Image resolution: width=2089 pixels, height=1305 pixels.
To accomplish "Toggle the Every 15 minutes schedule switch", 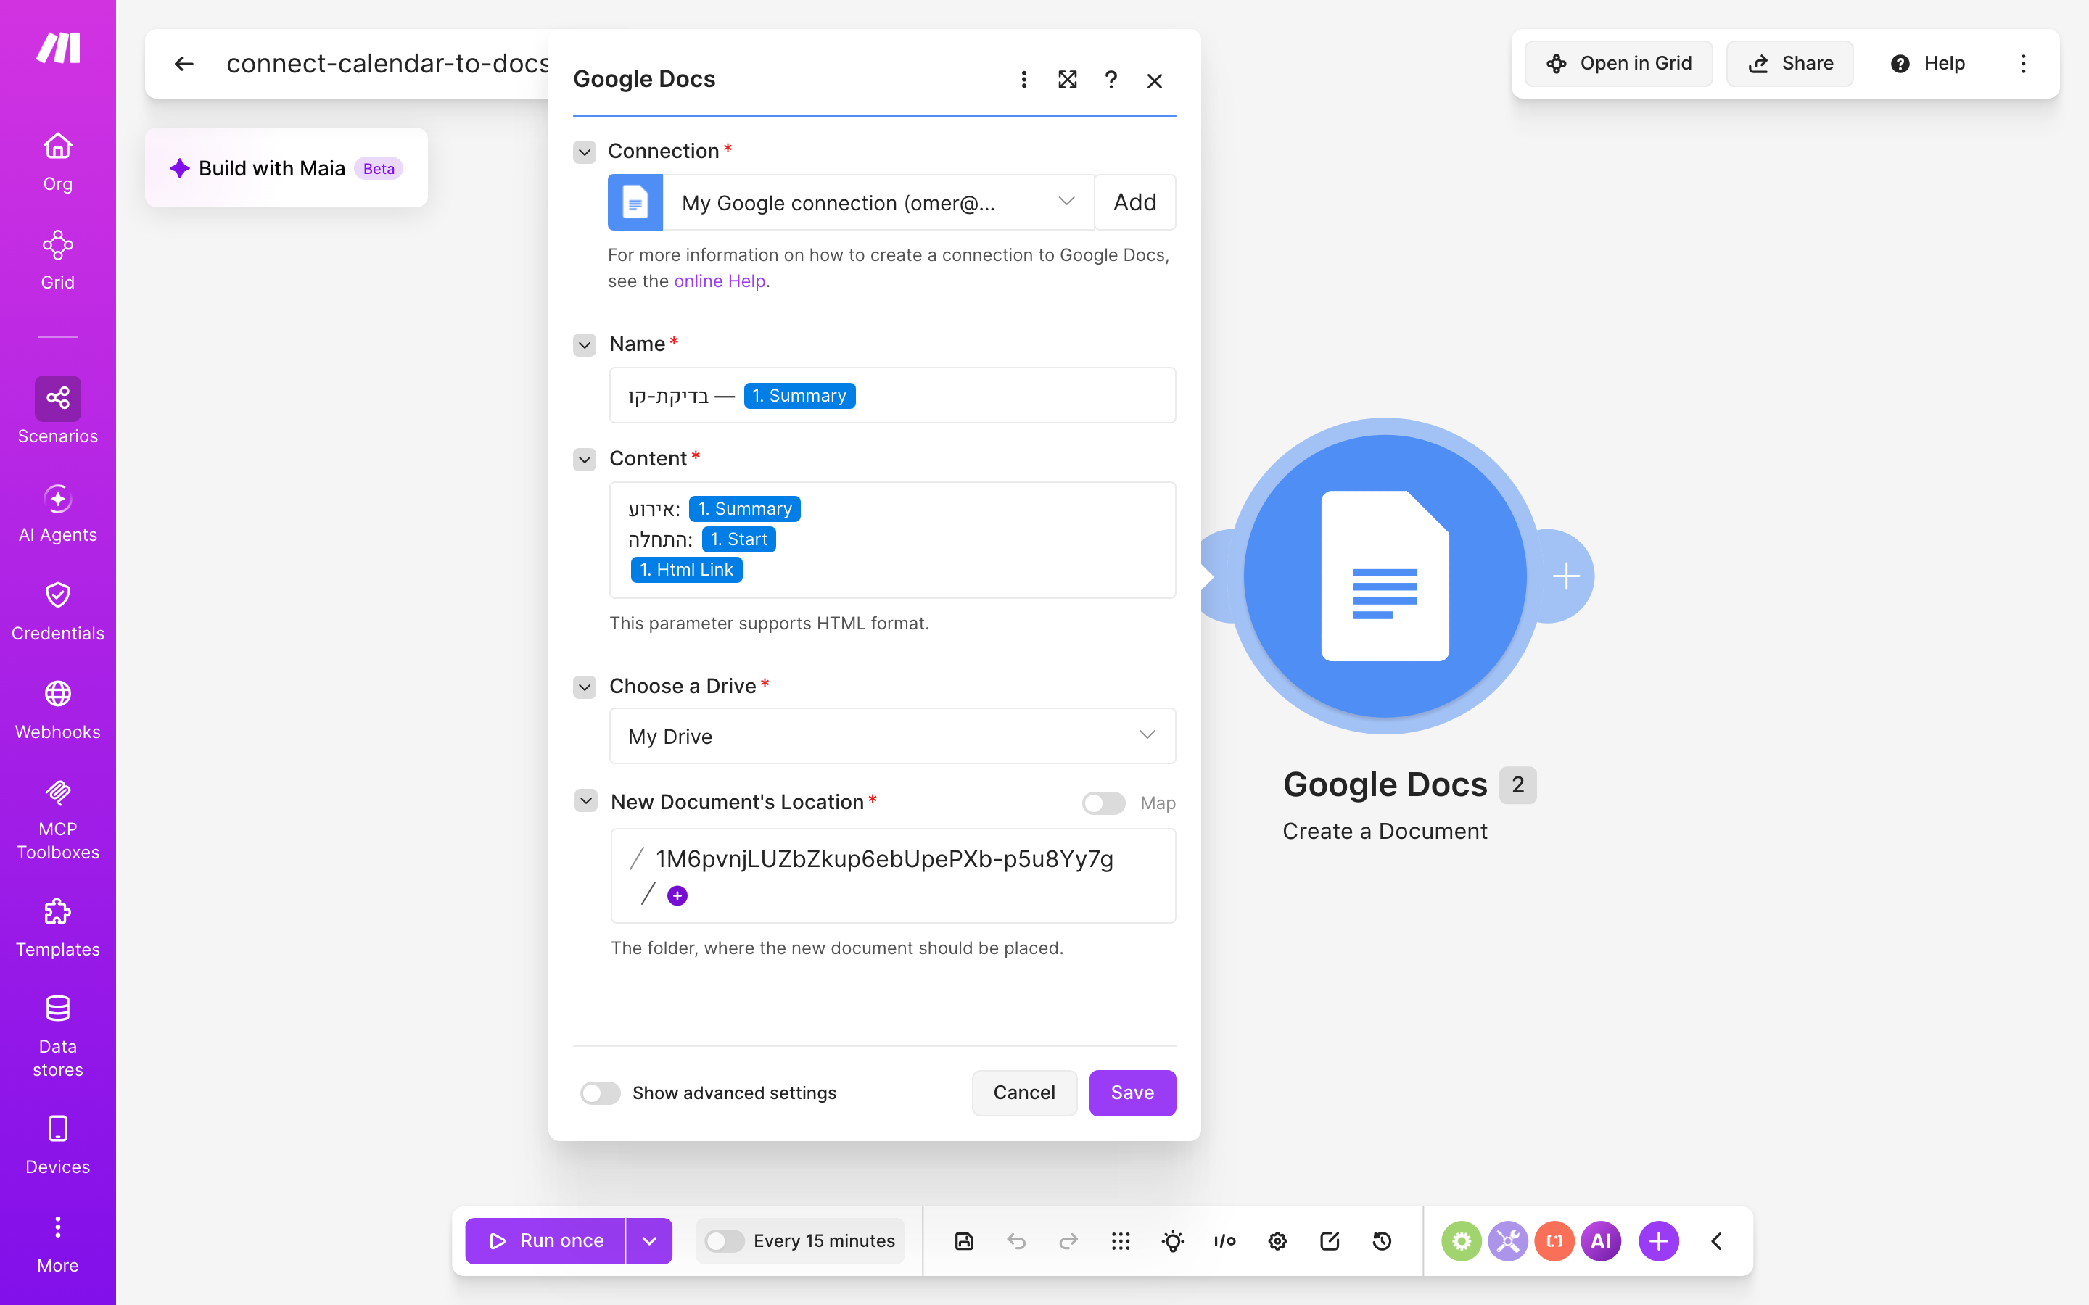I will coord(724,1241).
